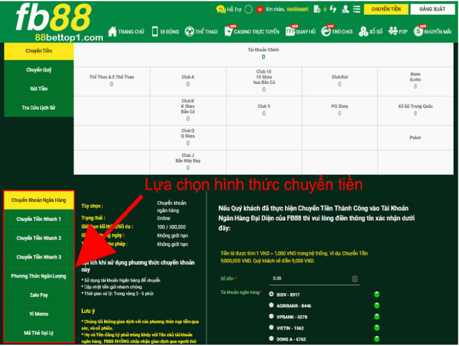
Task: Click the Khuyến Mãi dollar icon
Action: coord(418,32)
